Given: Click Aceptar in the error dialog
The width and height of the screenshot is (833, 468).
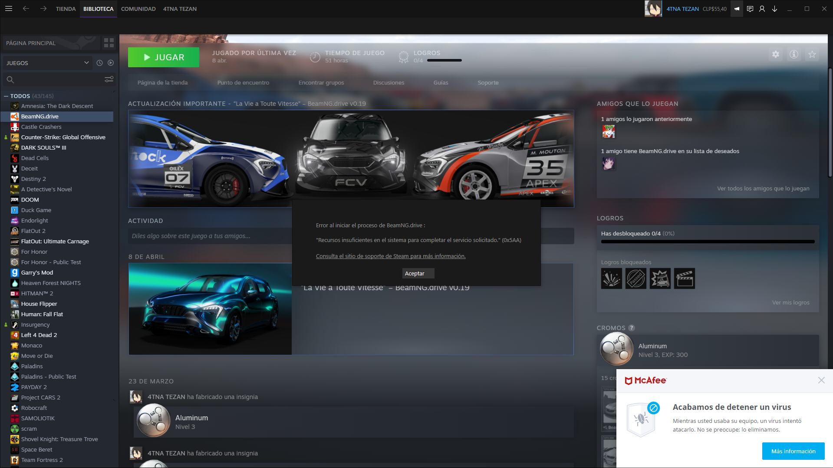Looking at the screenshot, I should point(418,273).
